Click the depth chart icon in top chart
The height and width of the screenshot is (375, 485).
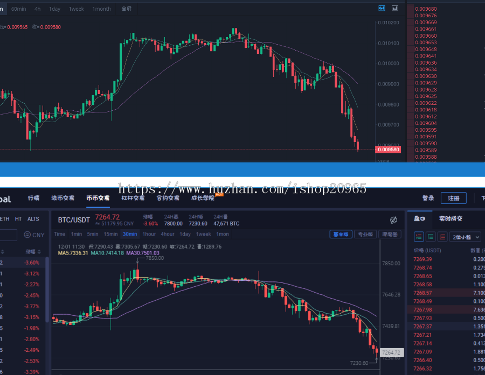pyautogui.click(x=395, y=8)
